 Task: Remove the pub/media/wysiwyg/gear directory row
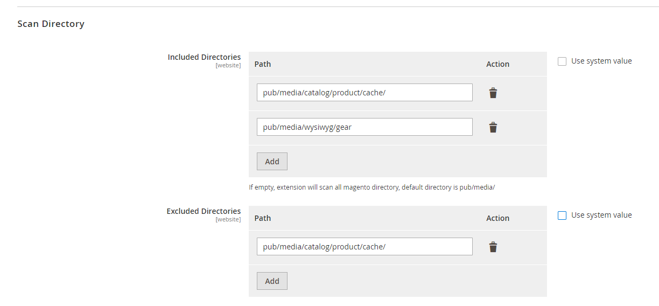[x=493, y=128]
